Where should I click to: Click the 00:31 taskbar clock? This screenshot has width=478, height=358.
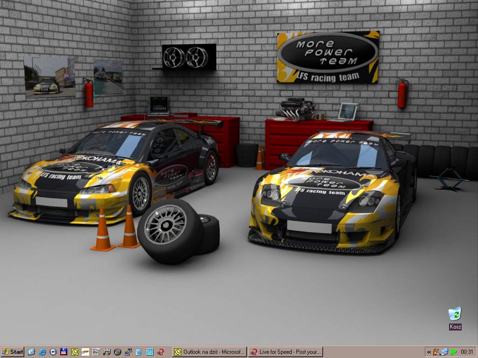pyautogui.click(x=467, y=352)
